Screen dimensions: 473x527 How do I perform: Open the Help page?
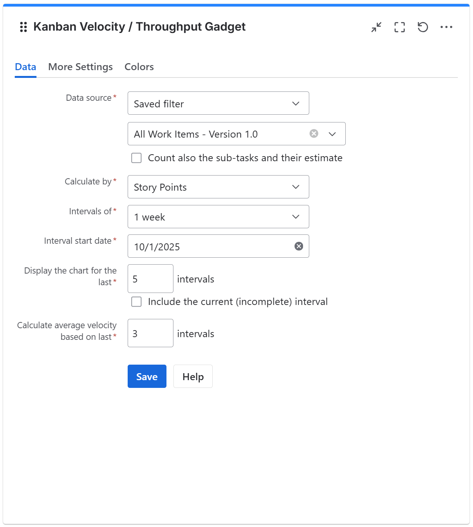193,376
